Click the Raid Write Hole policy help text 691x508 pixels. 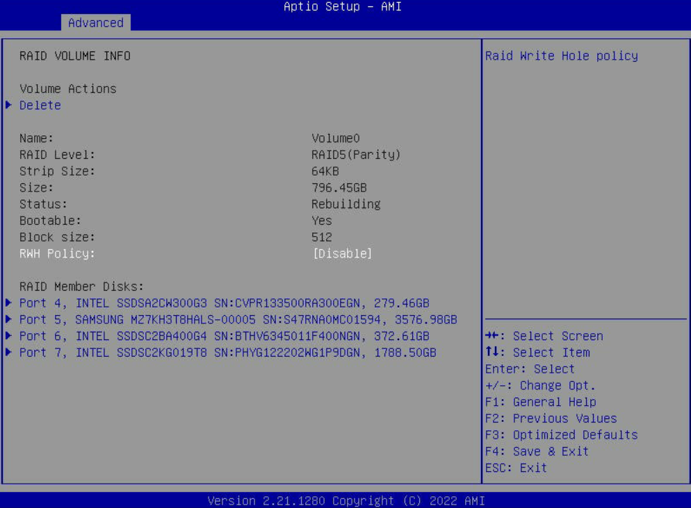point(562,56)
